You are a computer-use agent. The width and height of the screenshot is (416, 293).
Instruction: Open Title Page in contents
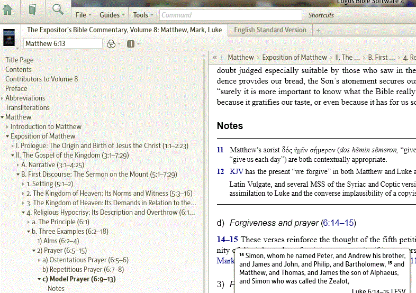click(20, 60)
